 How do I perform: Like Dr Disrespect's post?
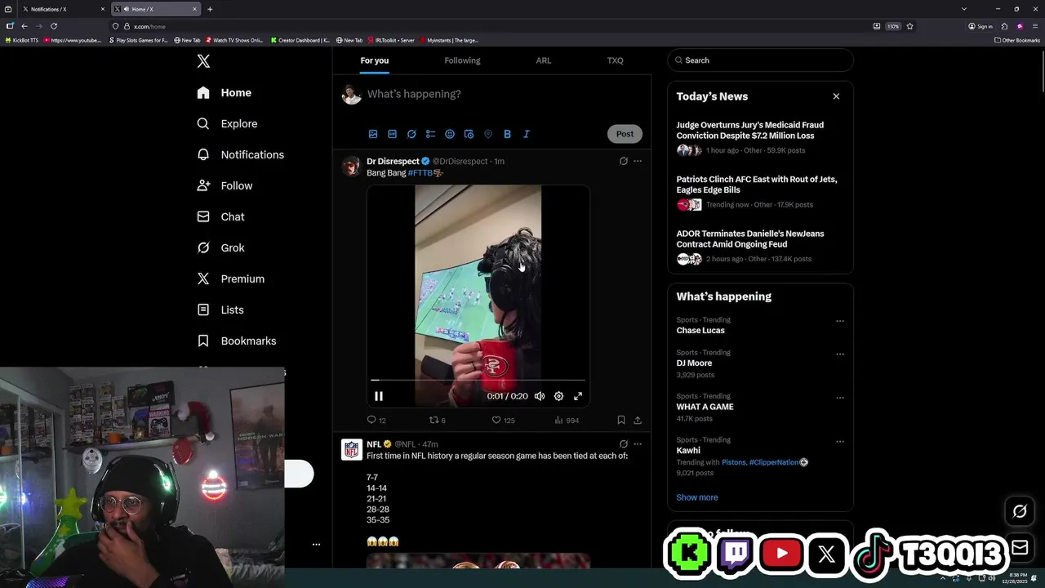503,420
